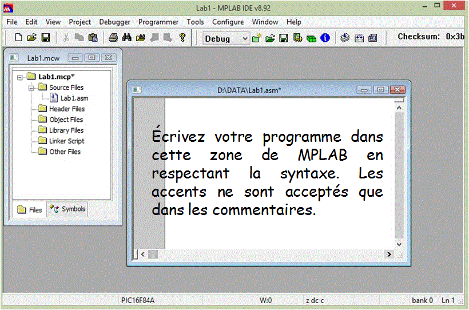Open the Tools menu

(195, 22)
